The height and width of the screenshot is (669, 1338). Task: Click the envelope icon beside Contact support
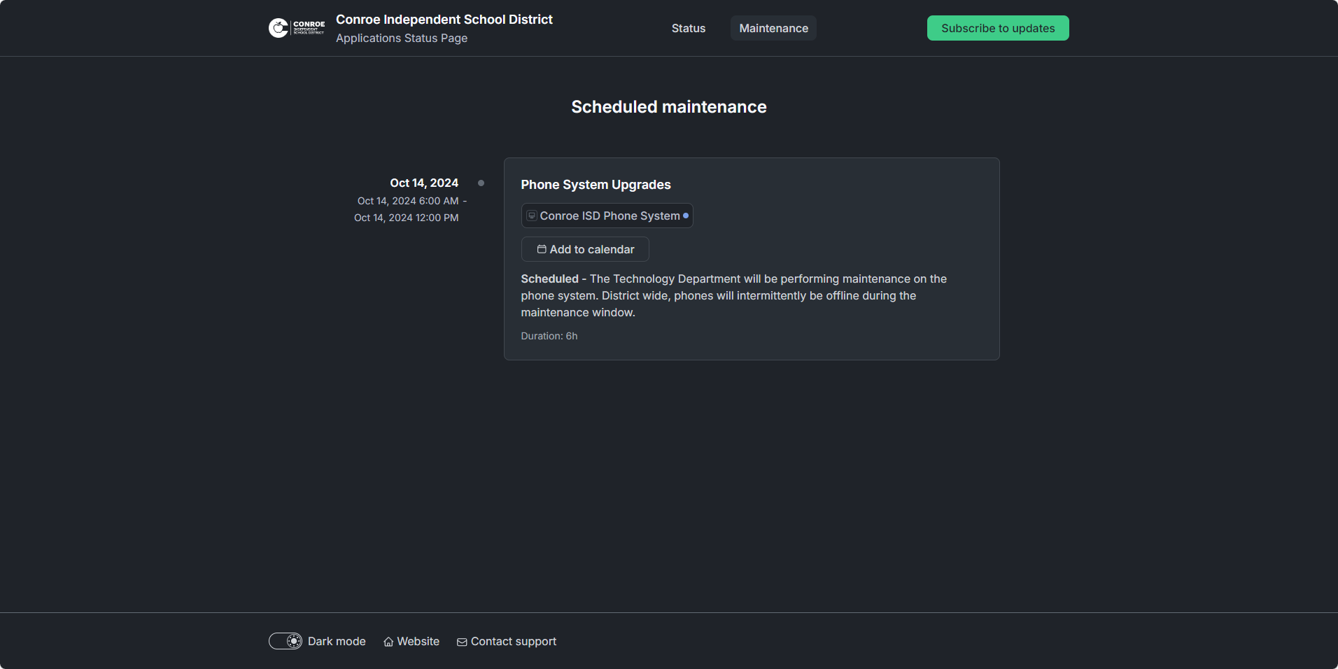click(x=462, y=642)
